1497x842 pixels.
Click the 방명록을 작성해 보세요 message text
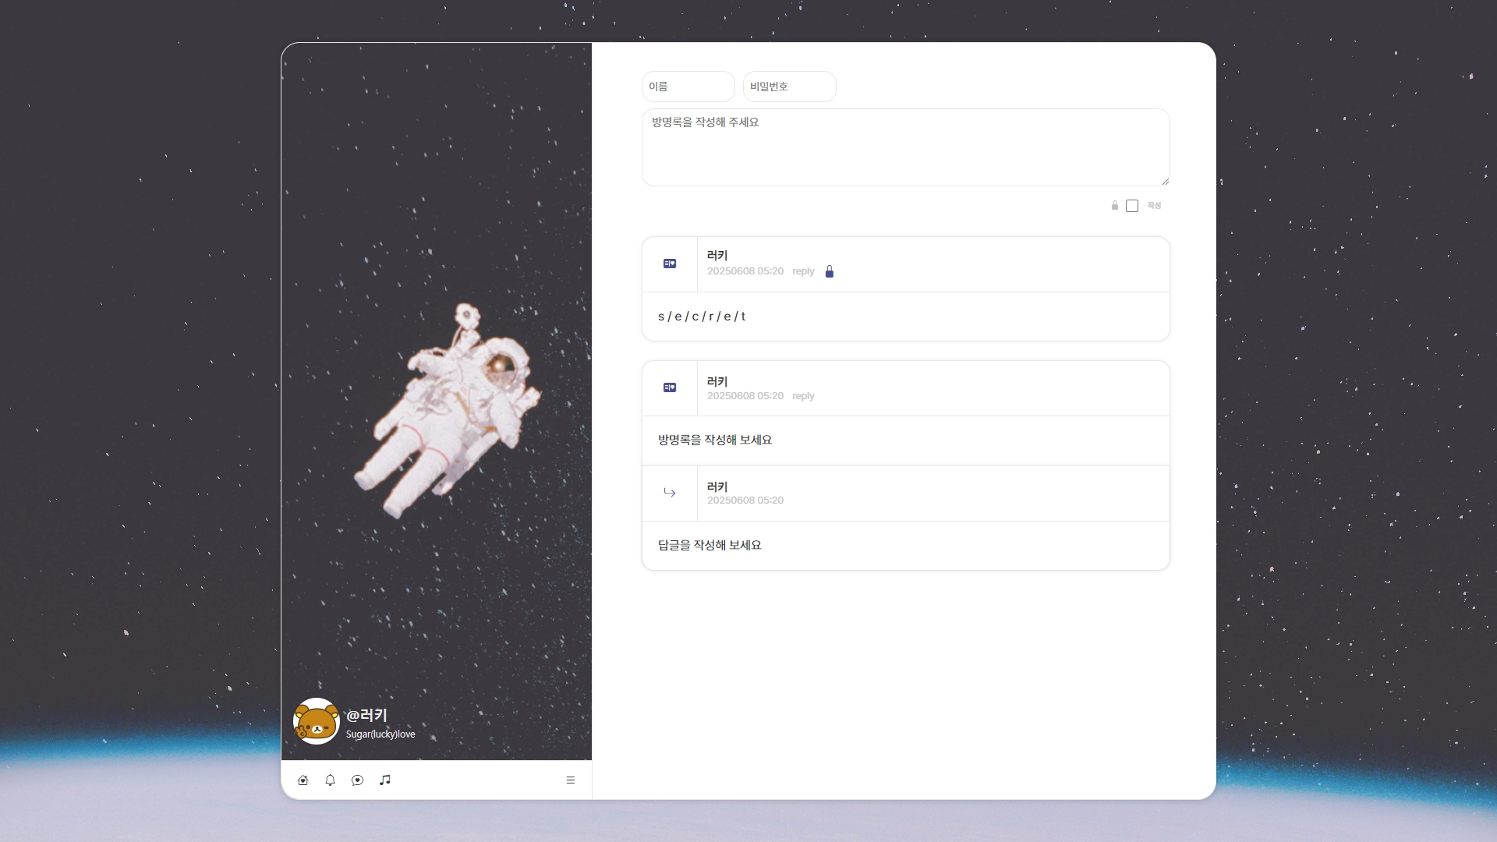click(x=715, y=440)
